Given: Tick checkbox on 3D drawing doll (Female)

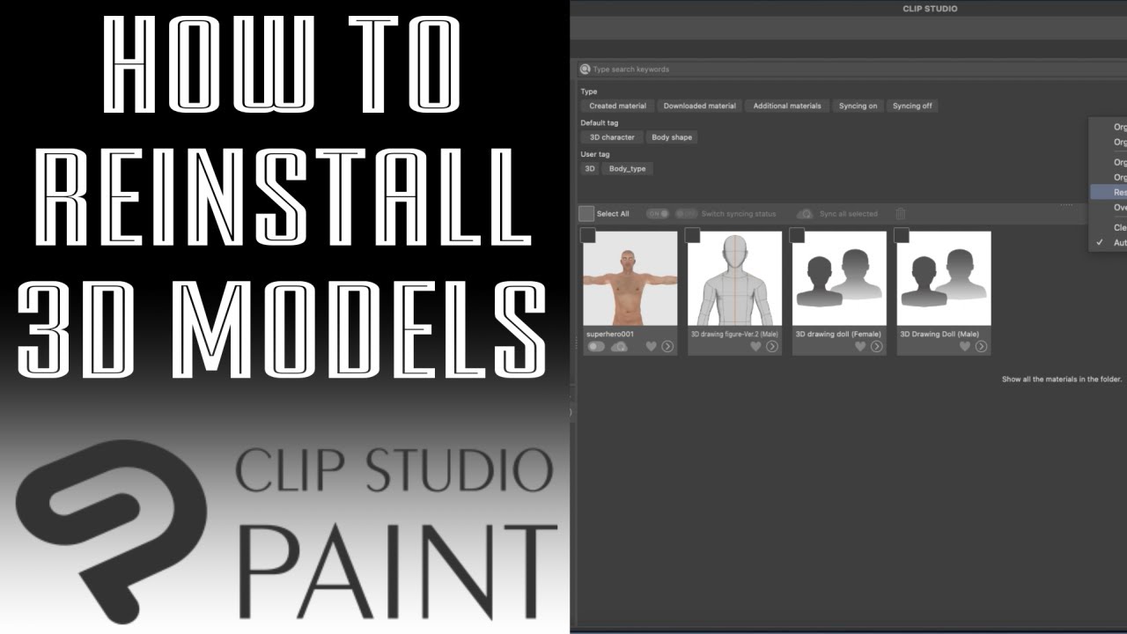Looking at the screenshot, I should coord(798,235).
